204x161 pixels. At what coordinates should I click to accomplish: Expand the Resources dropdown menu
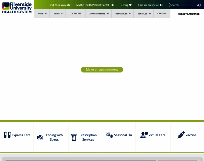(x=123, y=14)
